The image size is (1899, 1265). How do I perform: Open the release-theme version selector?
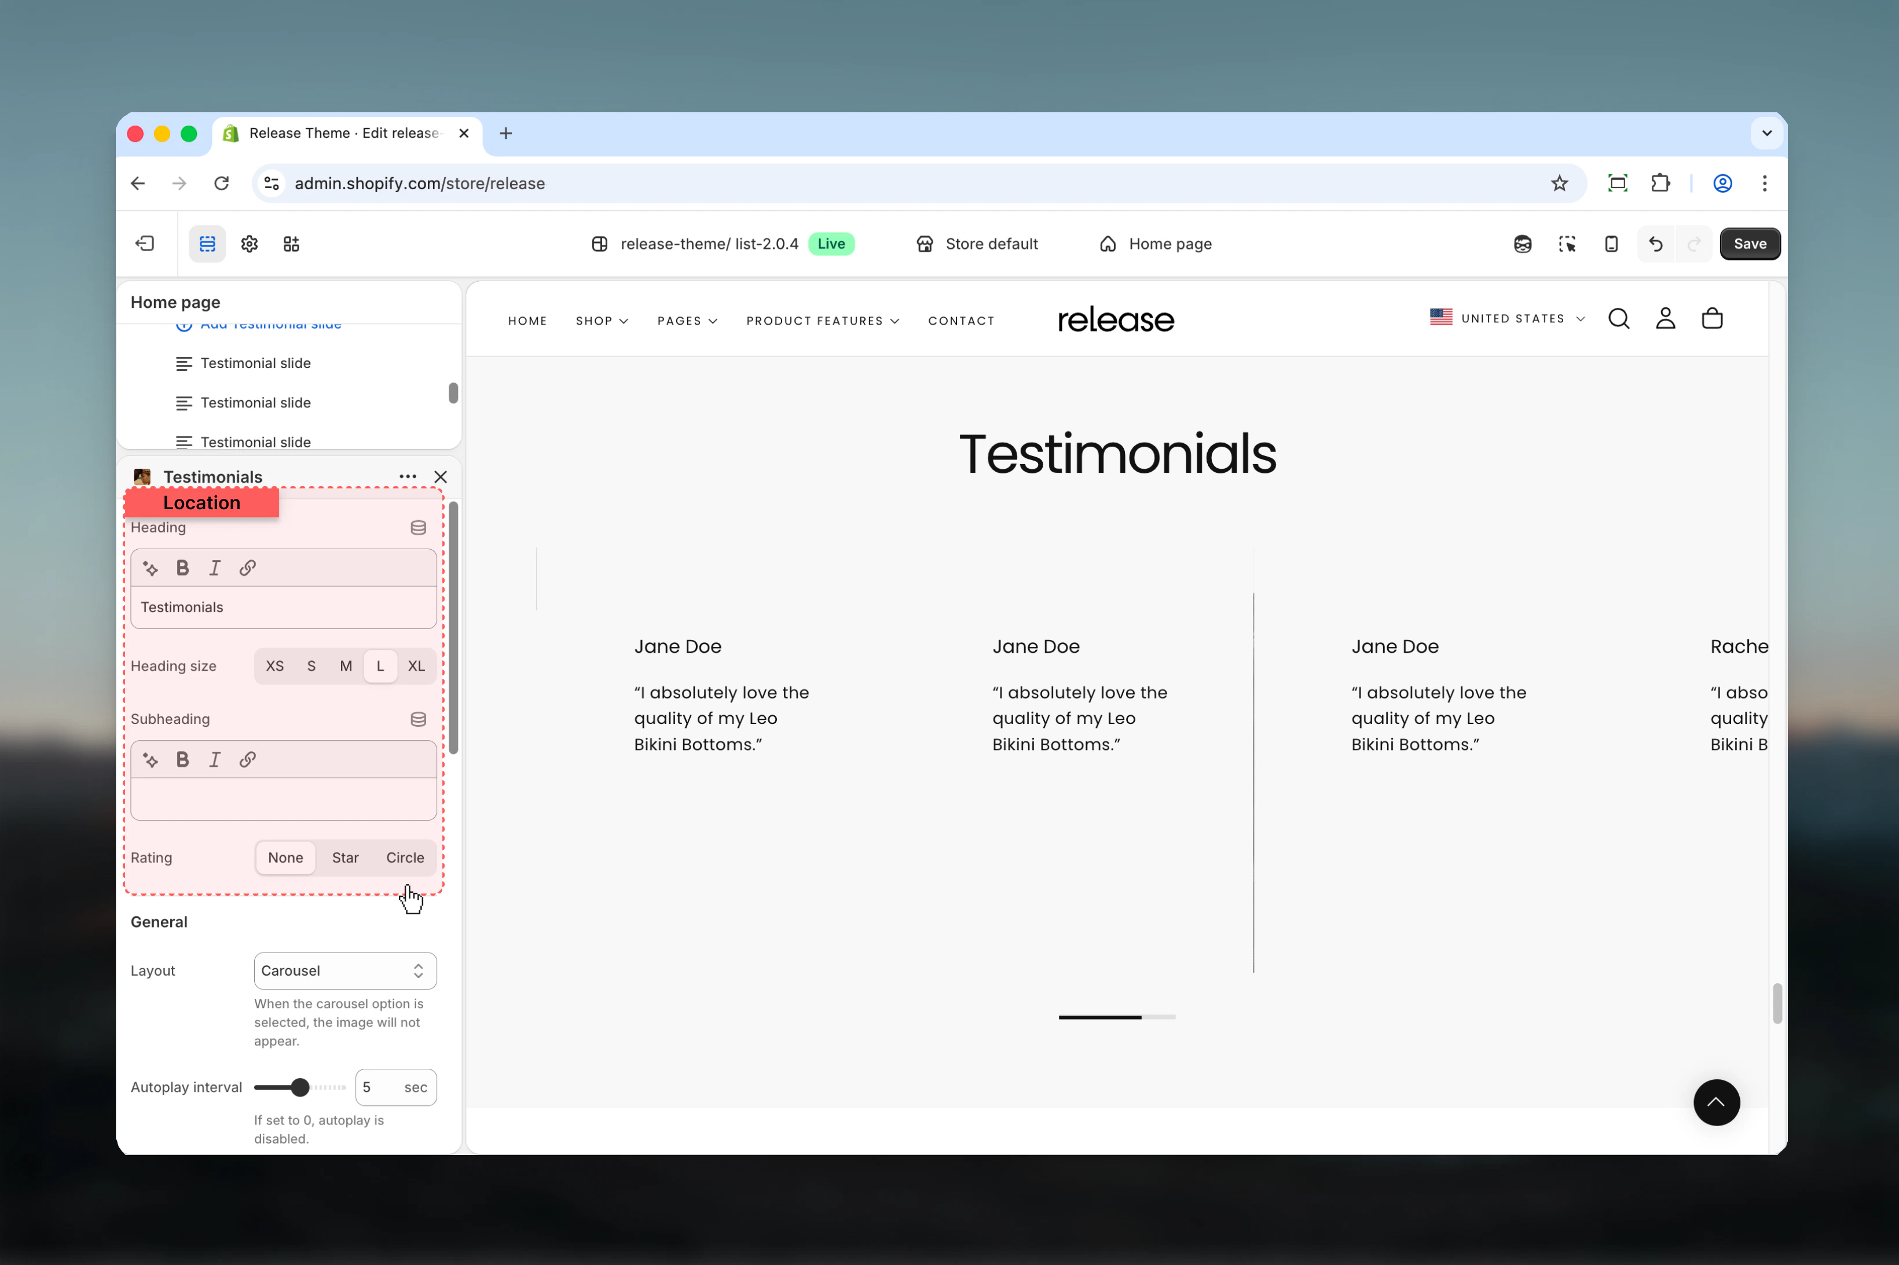(723, 244)
